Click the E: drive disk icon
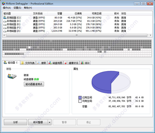 click(5, 24)
